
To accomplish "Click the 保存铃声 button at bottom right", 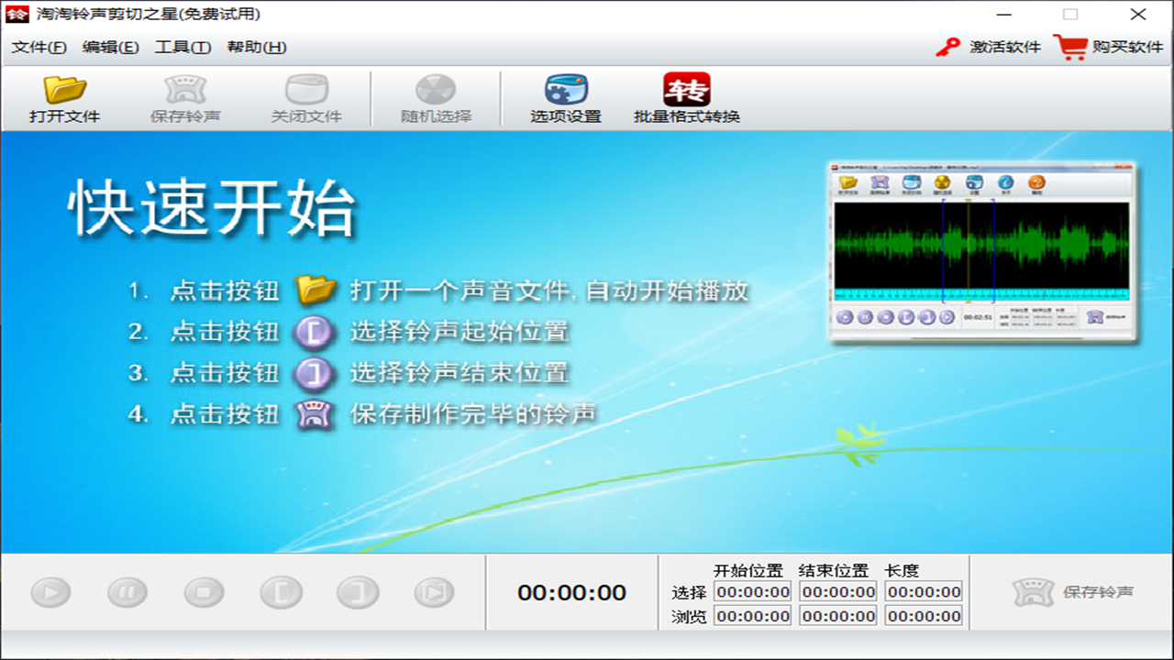I will point(1073,592).
